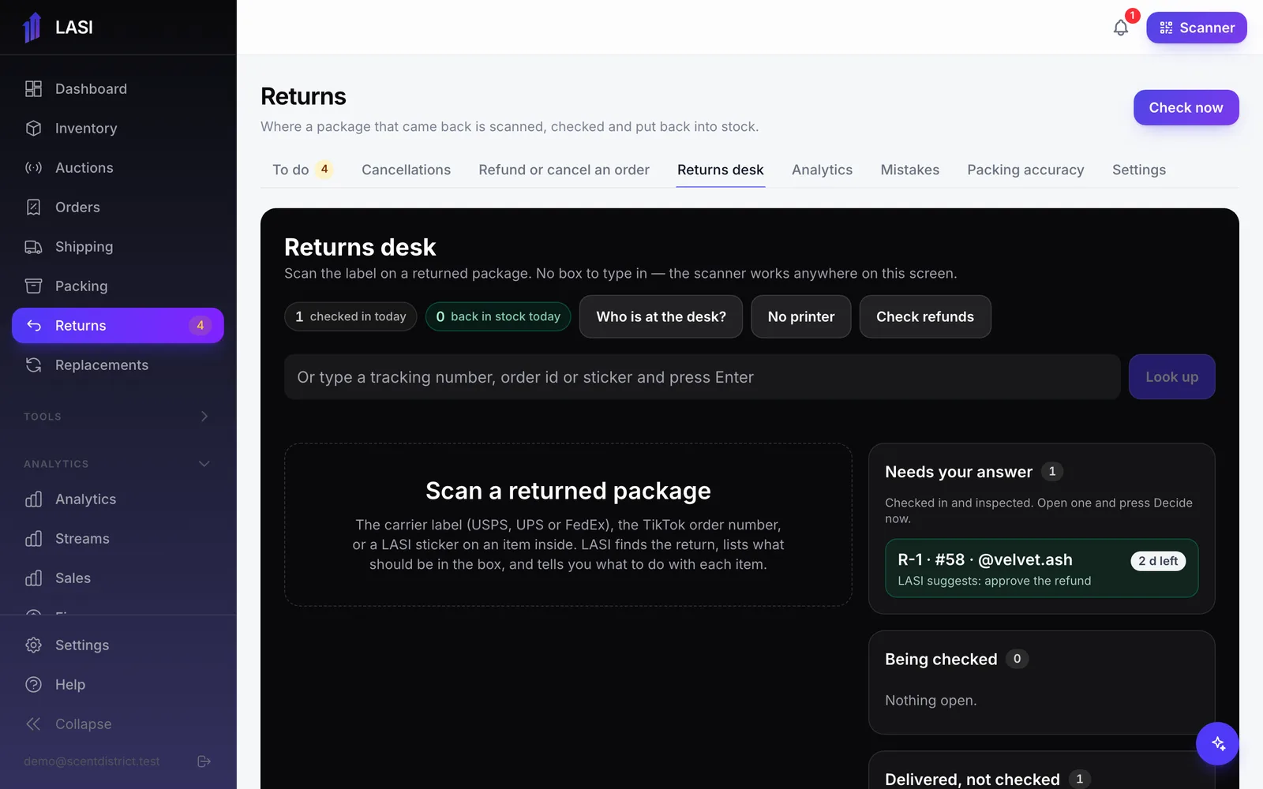The image size is (1263, 789).
Task: Collapse the ANALYTICS sidebar section
Action: pos(118,464)
